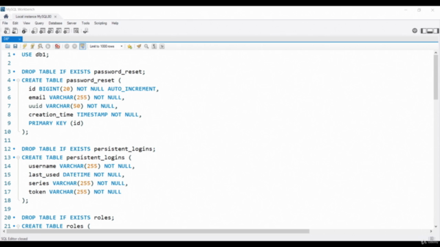Image resolution: width=440 pixels, height=247 pixels.
Task: Create a new stored procedure icon
Action: coord(58,31)
